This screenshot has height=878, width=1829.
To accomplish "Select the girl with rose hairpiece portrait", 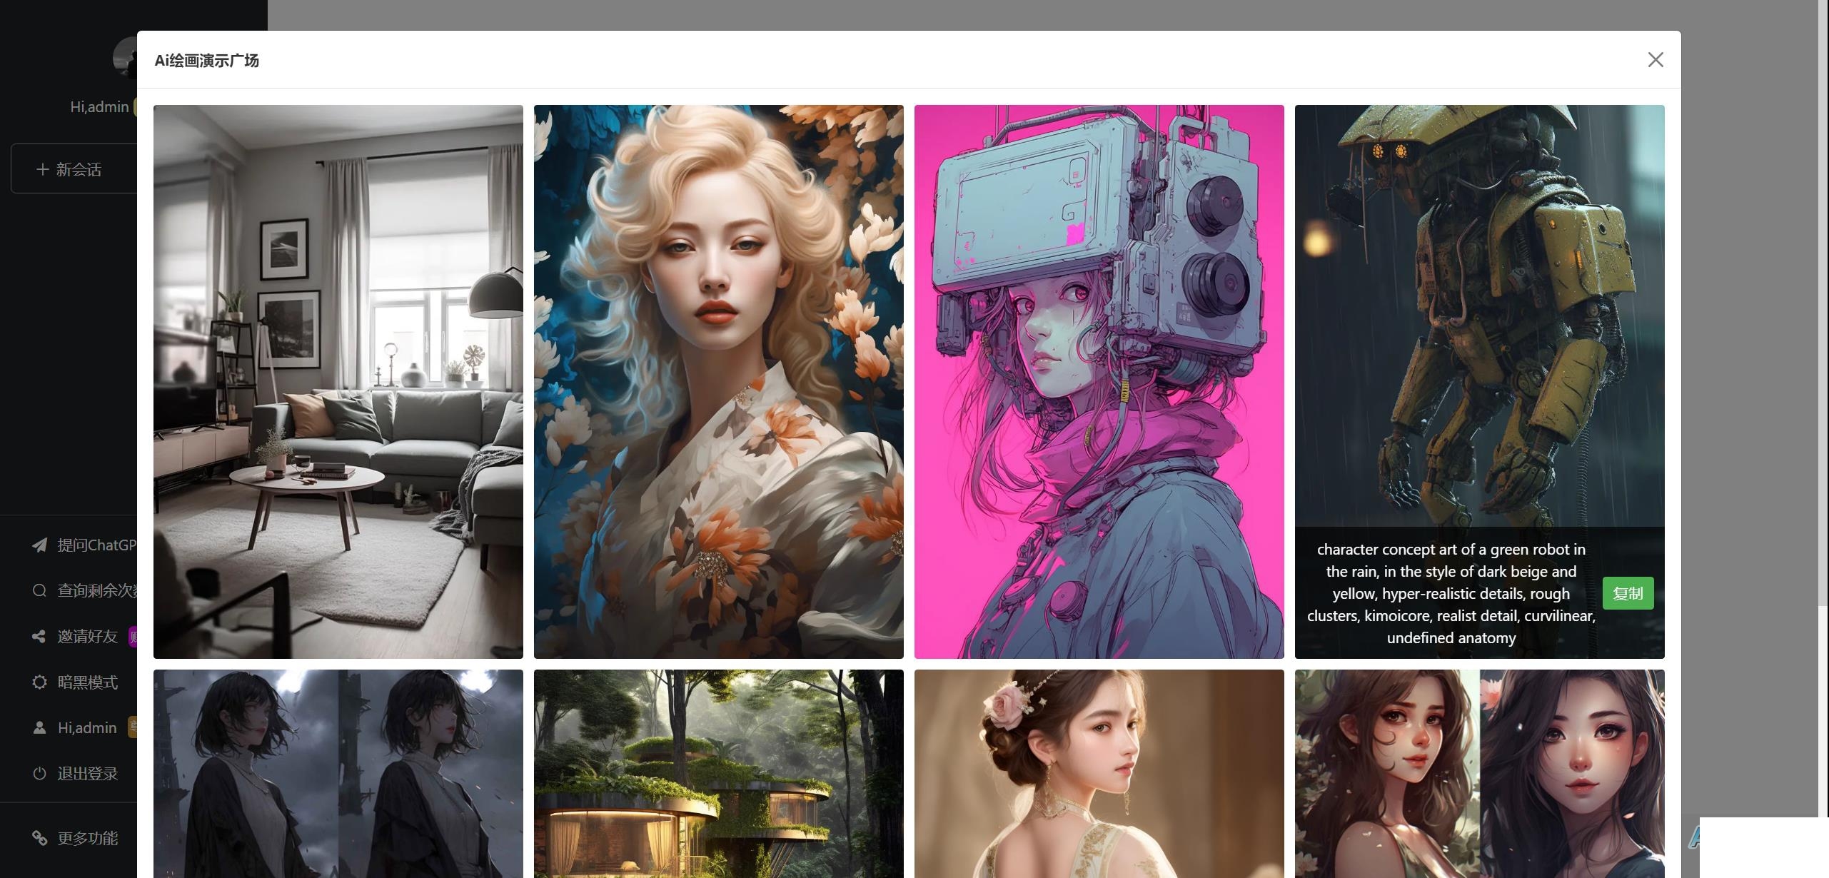I will (x=1099, y=774).
